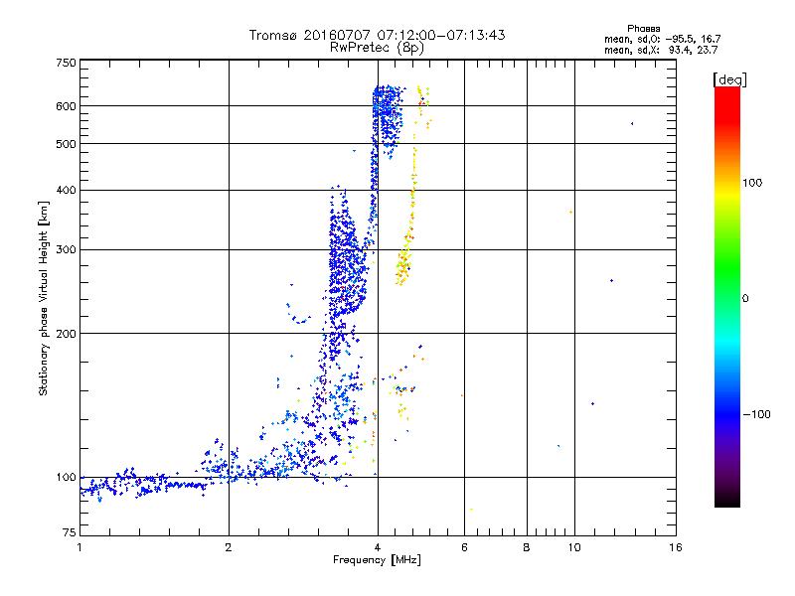Click the y-axis tick label "300"

click(66, 249)
